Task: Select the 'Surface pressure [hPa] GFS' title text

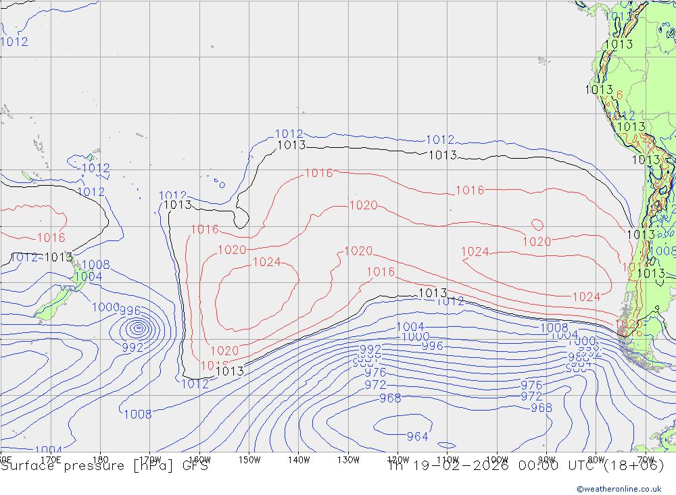Action: [x=104, y=466]
